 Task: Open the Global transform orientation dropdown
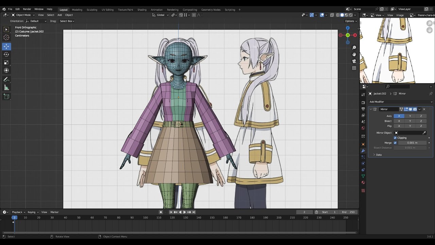coord(160,15)
